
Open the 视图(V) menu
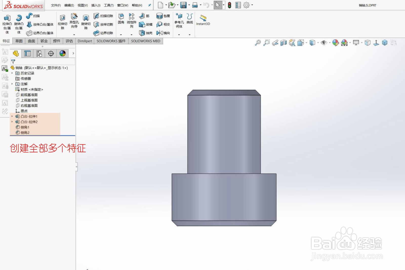(83, 5)
